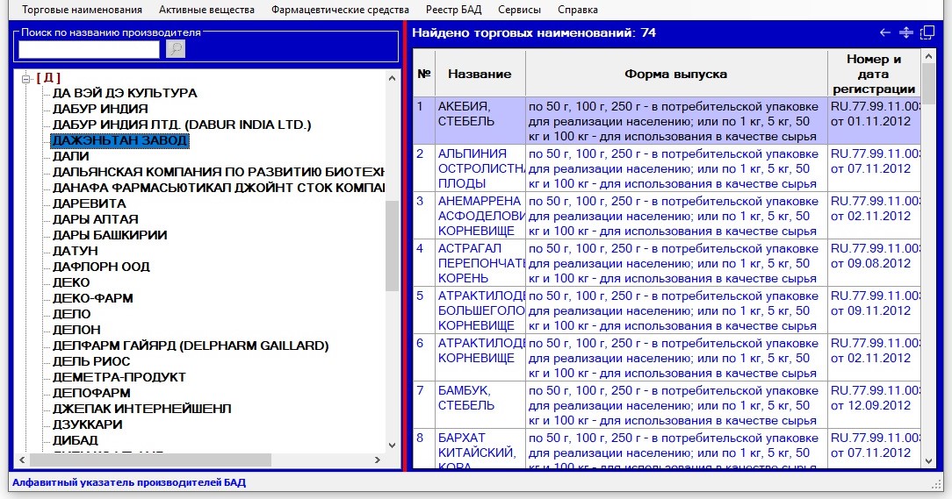Click the window resize grip in status bar
This screenshot has height=499, width=952.
[x=936, y=484]
